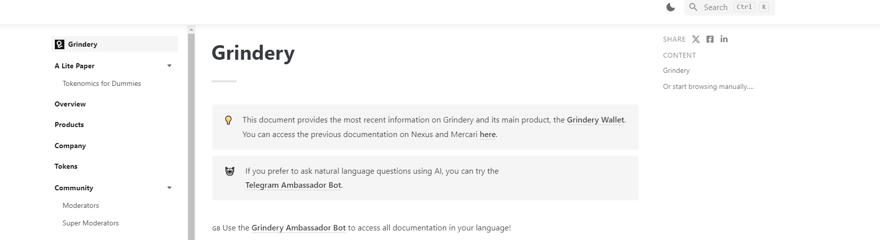Click the Ctrl key hint badge
This screenshot has height=240, width=880.
[744, 7]
